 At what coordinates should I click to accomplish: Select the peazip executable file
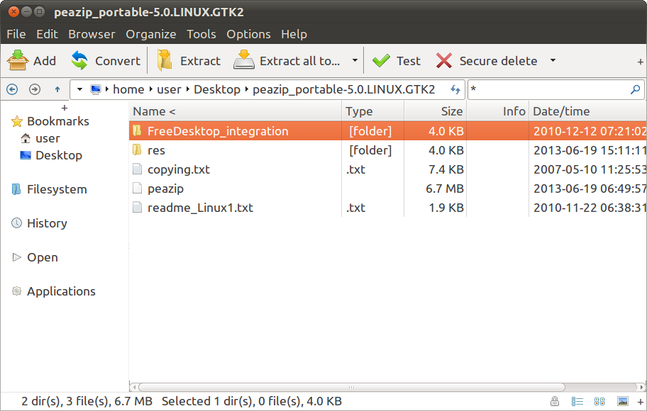(388, 188)
